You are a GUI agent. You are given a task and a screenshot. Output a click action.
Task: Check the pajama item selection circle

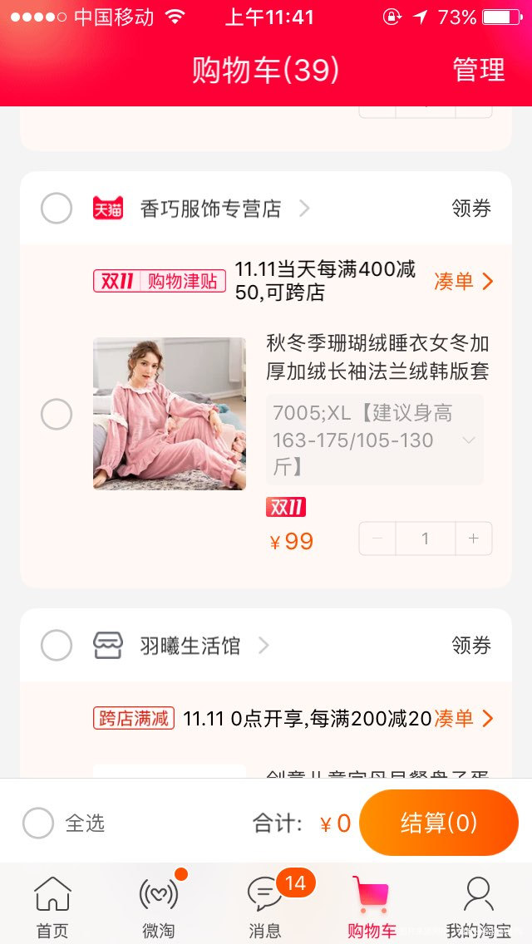pyautogui.click(x=56, y=413)
